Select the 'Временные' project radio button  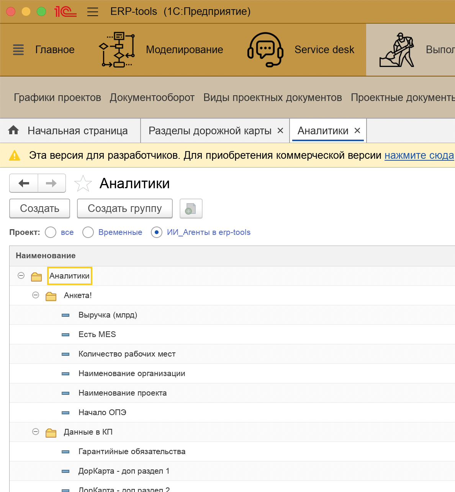click(88, 232)
